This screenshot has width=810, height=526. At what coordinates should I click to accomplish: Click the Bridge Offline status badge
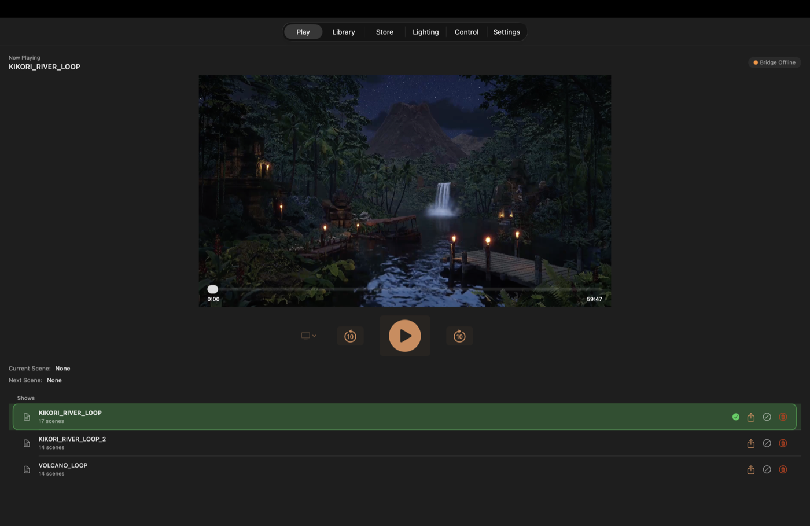tap(774, 62)
